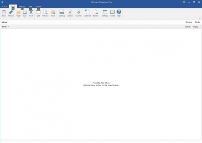
Task: Collapse the ribbon with the chevron
Action: [200, 18]
